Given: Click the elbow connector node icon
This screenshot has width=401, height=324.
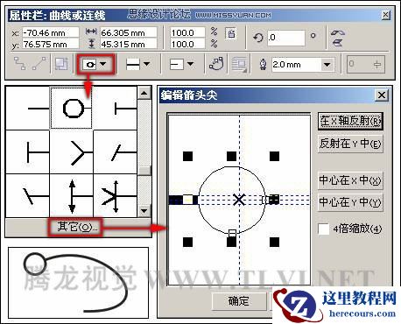Looking at the screenshot, I should click(x=19, y=64).
